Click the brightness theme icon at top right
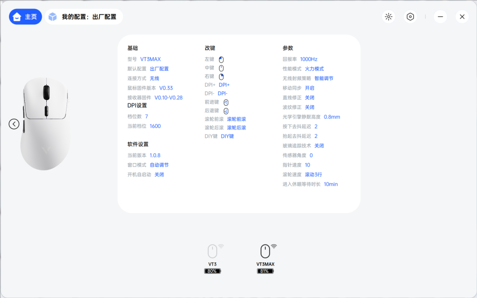Screen dimensions: 477x298 [x=388, y=16]
